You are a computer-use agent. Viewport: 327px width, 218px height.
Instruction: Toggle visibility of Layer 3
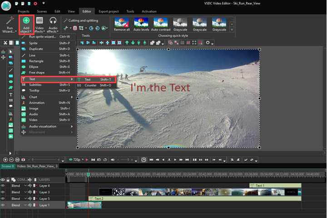tap(3, 192)
